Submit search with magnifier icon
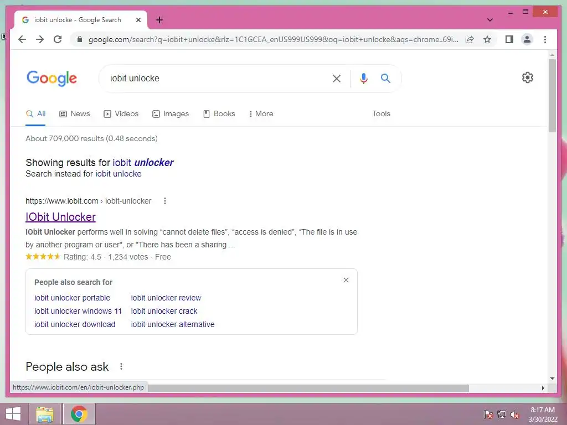 385,78
